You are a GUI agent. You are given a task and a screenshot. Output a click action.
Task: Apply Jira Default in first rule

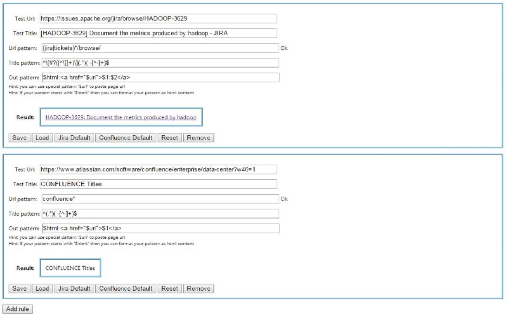tap(74, 138)
